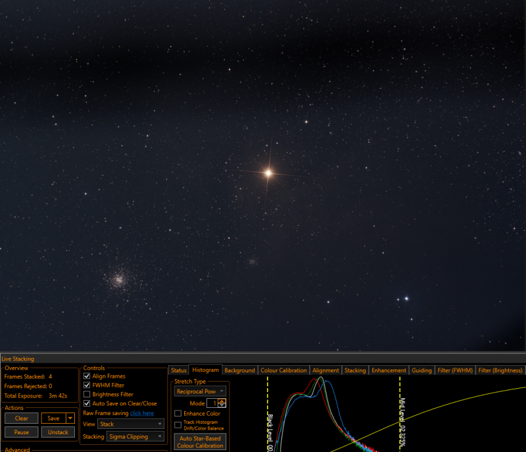Switch to the Colour Calibration tab
This screenshot has height=452, width=526.
point(283,370)
